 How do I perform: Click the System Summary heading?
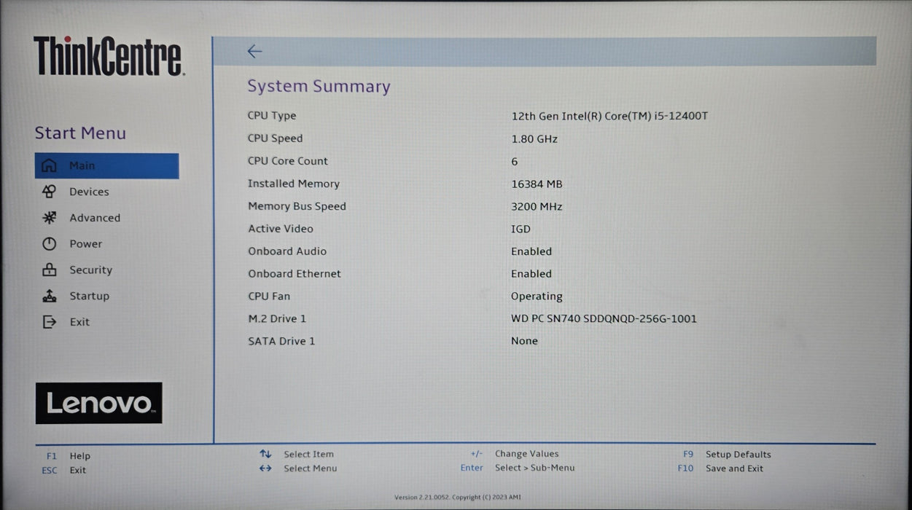click(x=319, y=86)
